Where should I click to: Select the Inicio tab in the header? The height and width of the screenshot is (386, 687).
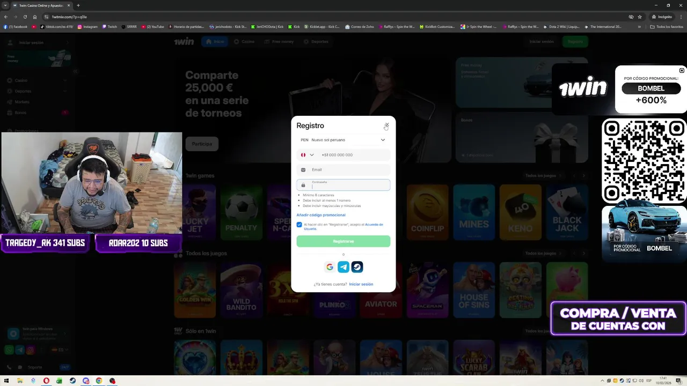[215, 41]
